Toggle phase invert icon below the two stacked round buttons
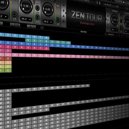129x129 pixels. (x=37, y=22)
